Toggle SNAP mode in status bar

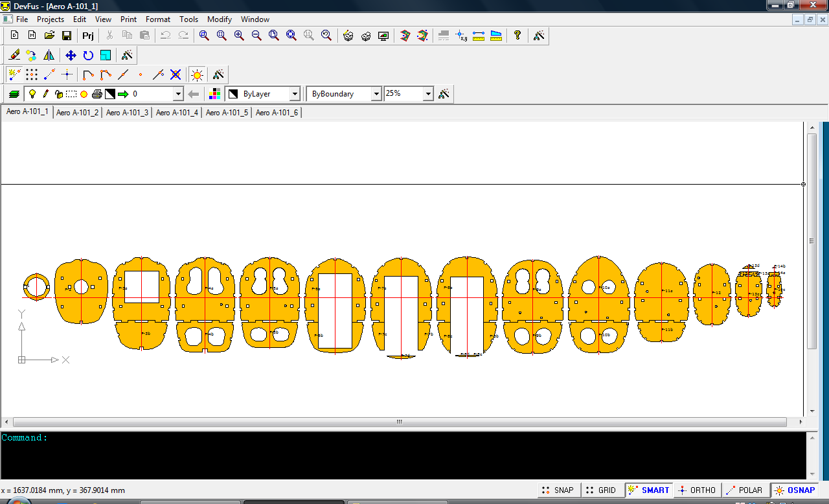558,490
